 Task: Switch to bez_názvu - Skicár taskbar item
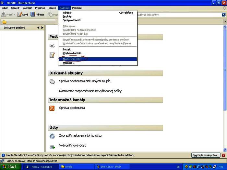pyautogui.click(x=112, y=167)
